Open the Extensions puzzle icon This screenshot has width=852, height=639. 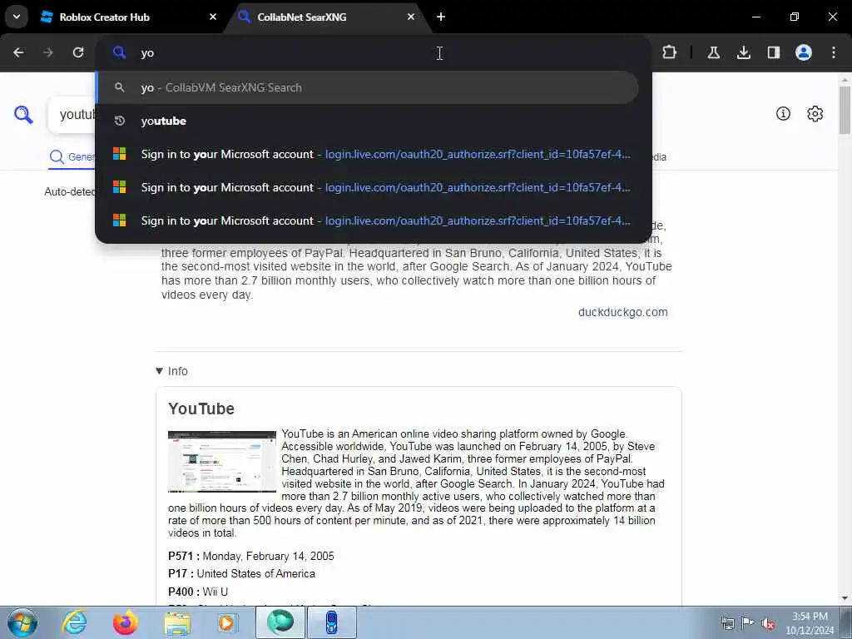[x=670, y=52]
